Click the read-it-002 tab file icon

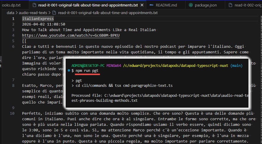pos(231,5)
